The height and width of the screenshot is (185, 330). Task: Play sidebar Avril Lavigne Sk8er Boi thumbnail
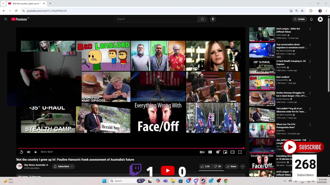(x=262, y=34)
